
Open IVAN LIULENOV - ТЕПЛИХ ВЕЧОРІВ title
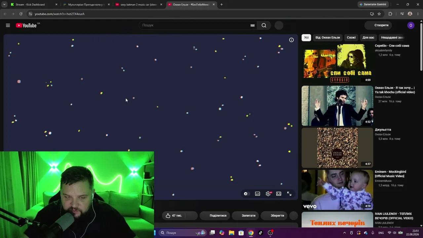click(x=394, y=216)
